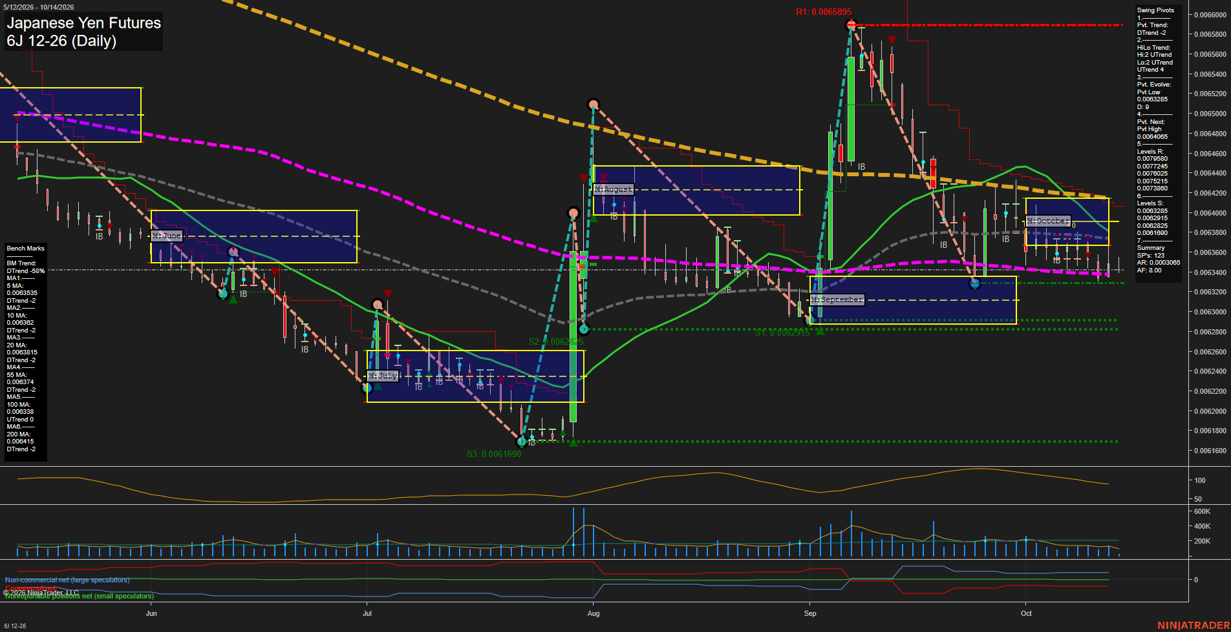Screen dimensions: 1231x632
Task: Select the "6J 12-26 (Daily)" subtitle
Action: tap(61, 41)
